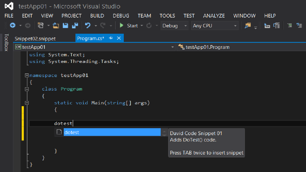This screenshot has width=306, height=172.
Task: Open the Start target dropdown arrow
Action: pyautogui.click(x=142, y=25)
